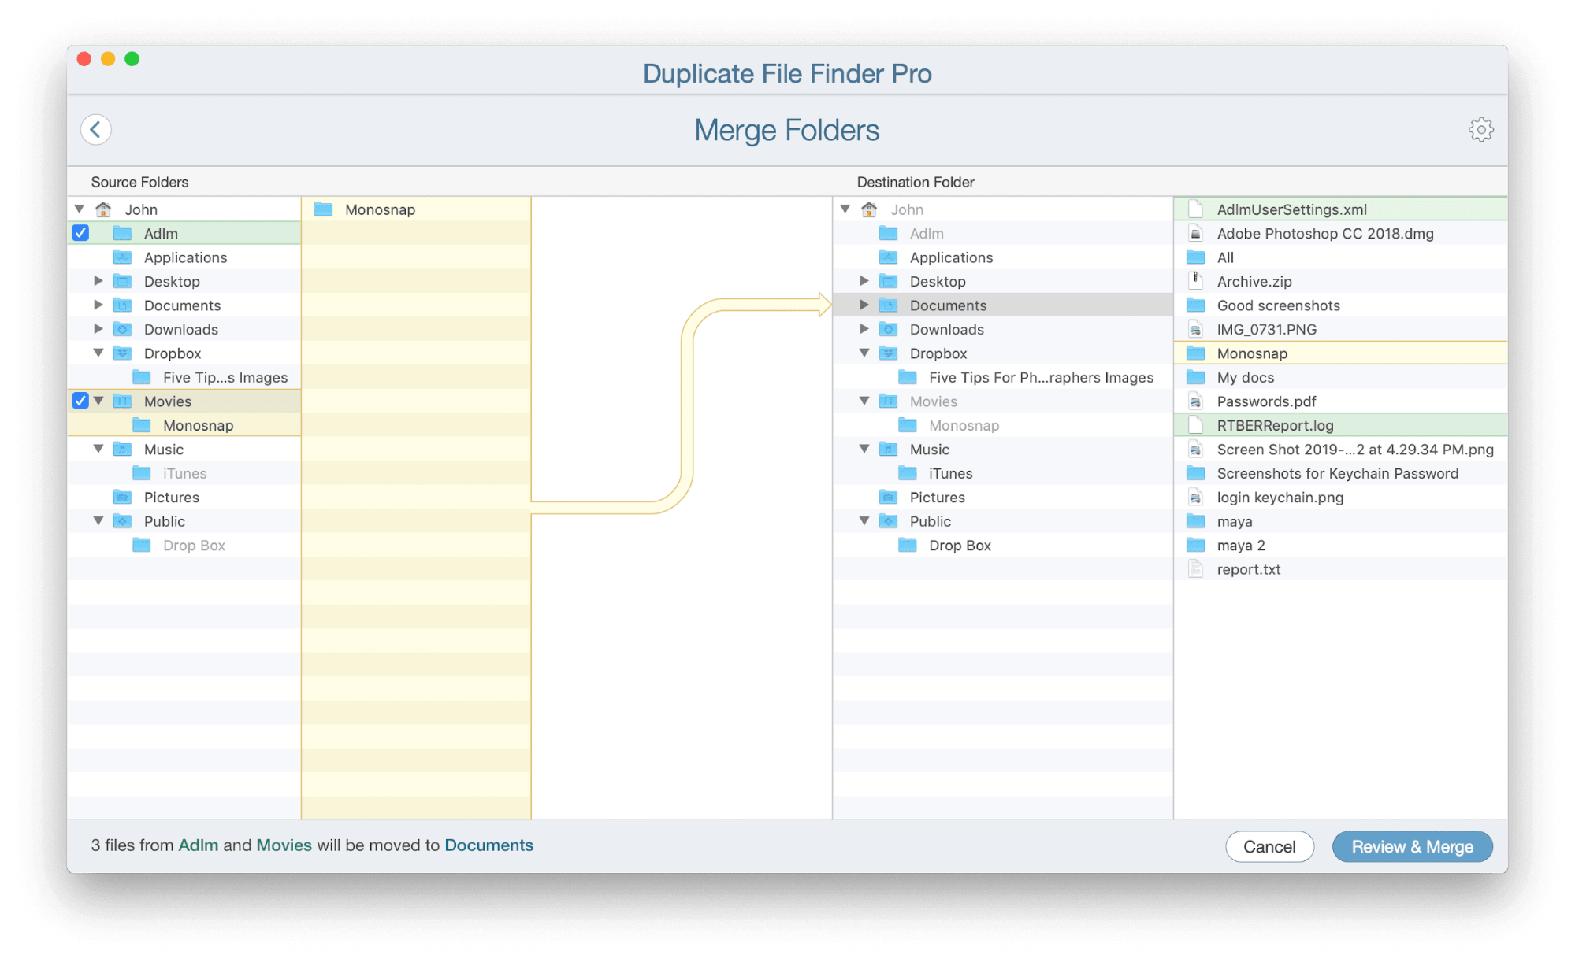Click the Monosnap folder icon in the source panel

pyautogui.click(x=324, y=209)
